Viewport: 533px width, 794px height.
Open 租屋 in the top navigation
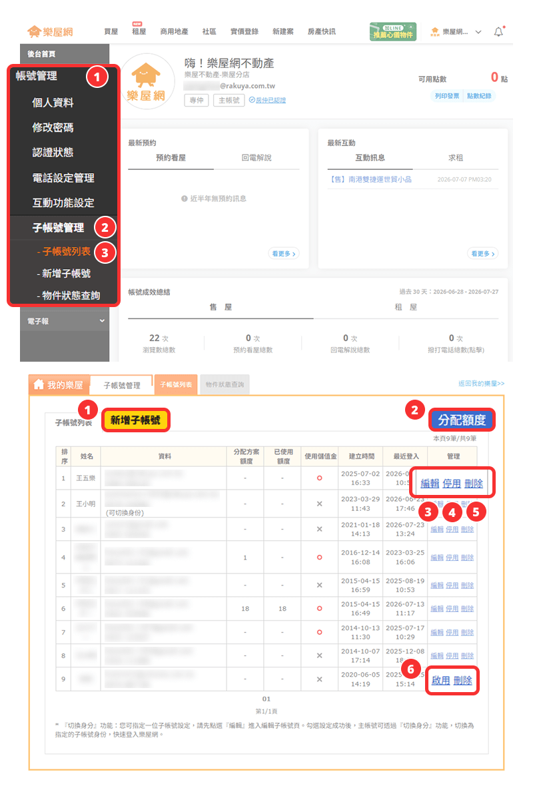pos(139,31)
